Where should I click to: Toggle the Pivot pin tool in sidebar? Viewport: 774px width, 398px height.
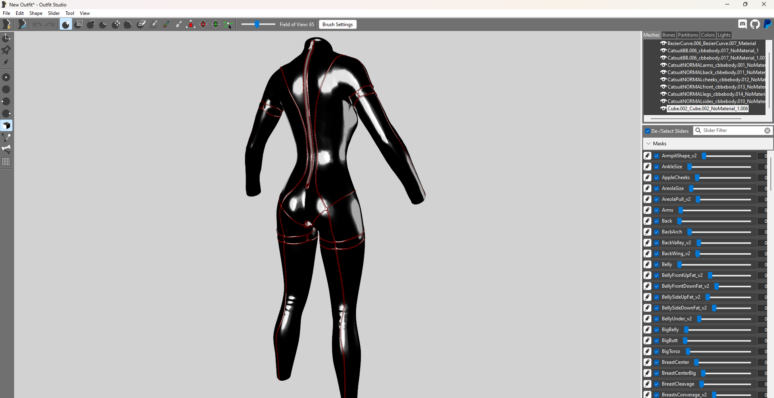coord(6,50)
